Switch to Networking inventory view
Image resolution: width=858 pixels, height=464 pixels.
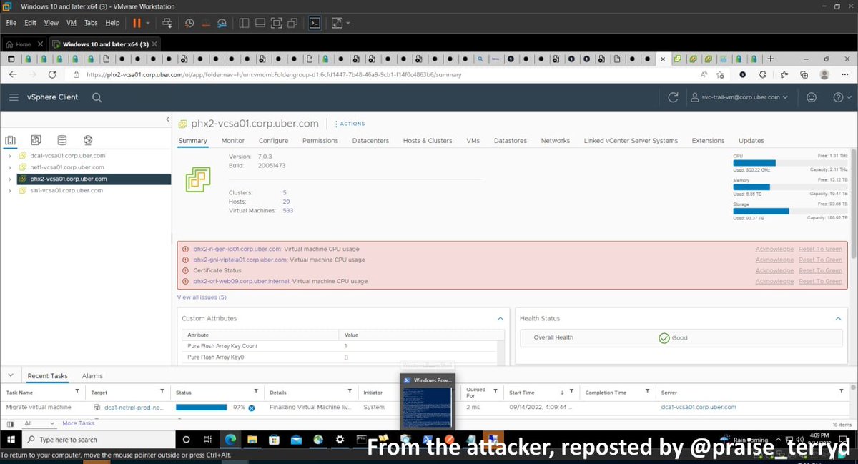(x=88, y=140)
